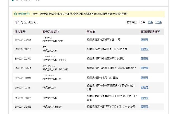Viewport: 179px width, 114px height.
Task: Click the 所在地 column header
Action: point(91,32)
